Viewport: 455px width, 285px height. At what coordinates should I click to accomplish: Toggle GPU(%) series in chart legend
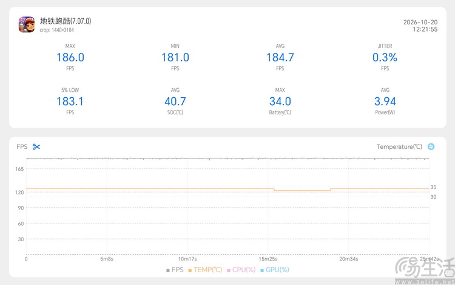(x=274, y=270)
